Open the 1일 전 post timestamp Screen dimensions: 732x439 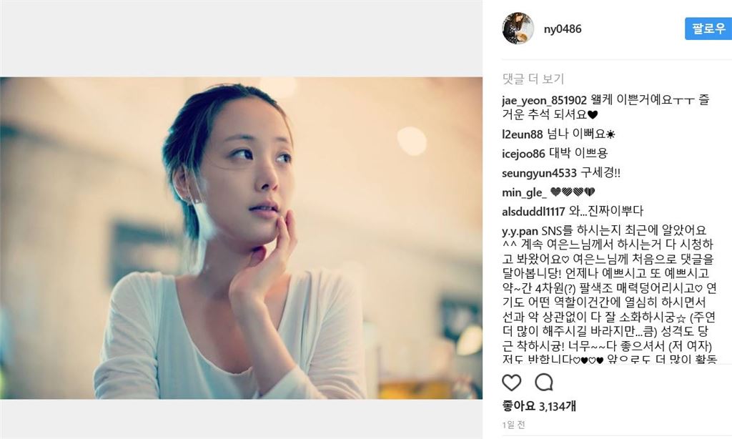tap(513, 425)
